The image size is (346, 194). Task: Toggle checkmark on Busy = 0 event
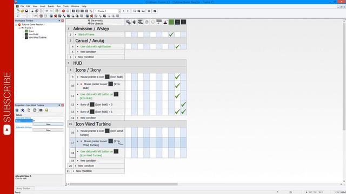(x=183, y=105)
